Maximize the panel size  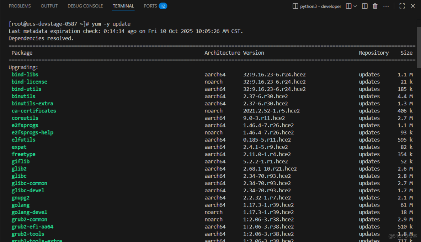coord(402,6)
